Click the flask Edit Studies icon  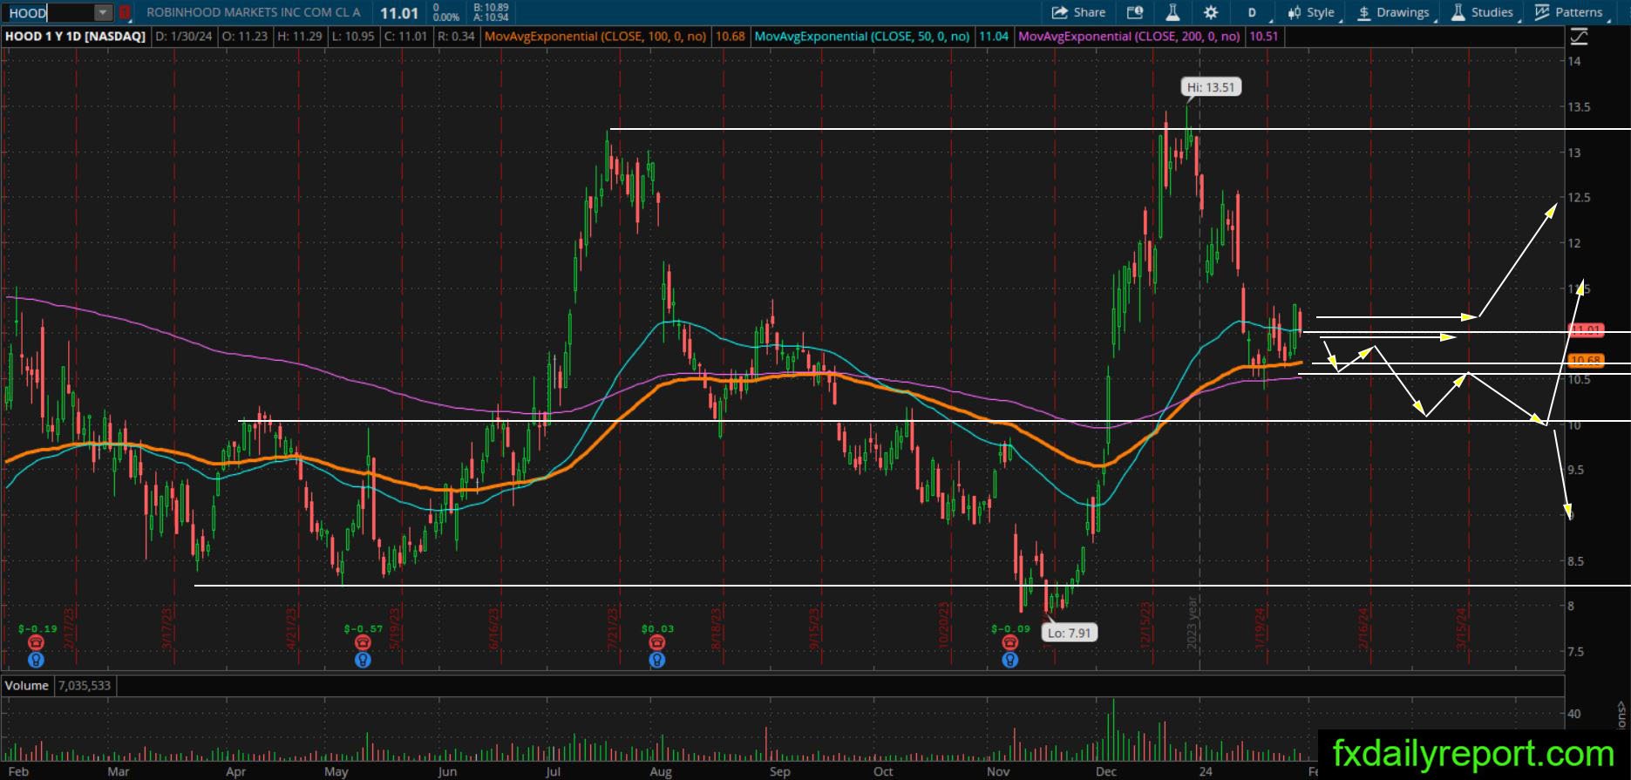[x=1172, y=12]
